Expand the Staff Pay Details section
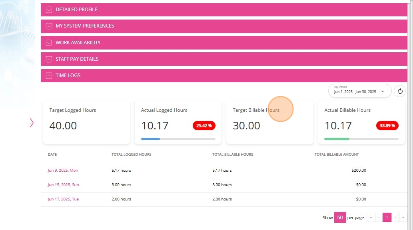The height and width of the screenshot is (230, 413). pyautogui.click(x=224, y=59)
